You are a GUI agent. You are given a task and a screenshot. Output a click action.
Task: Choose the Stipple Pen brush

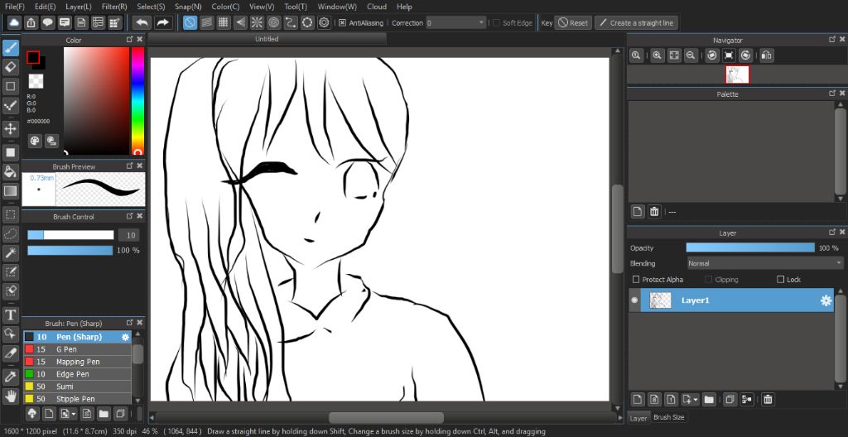pos(77,399)
